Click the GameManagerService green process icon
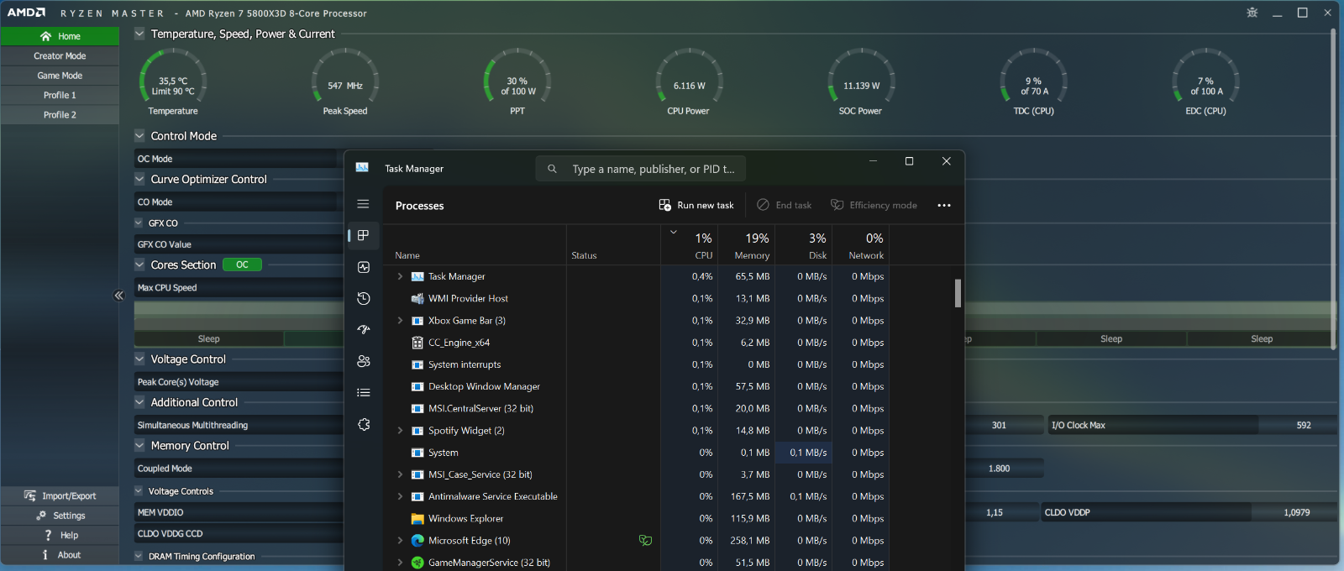The height and width of the screenshot is (571, 1344). coord(417,563)
